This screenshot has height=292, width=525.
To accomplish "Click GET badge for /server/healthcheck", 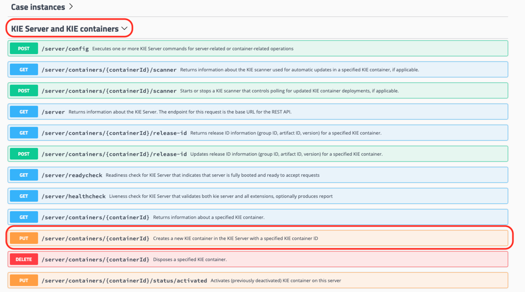I will click(x=24, y=196).
